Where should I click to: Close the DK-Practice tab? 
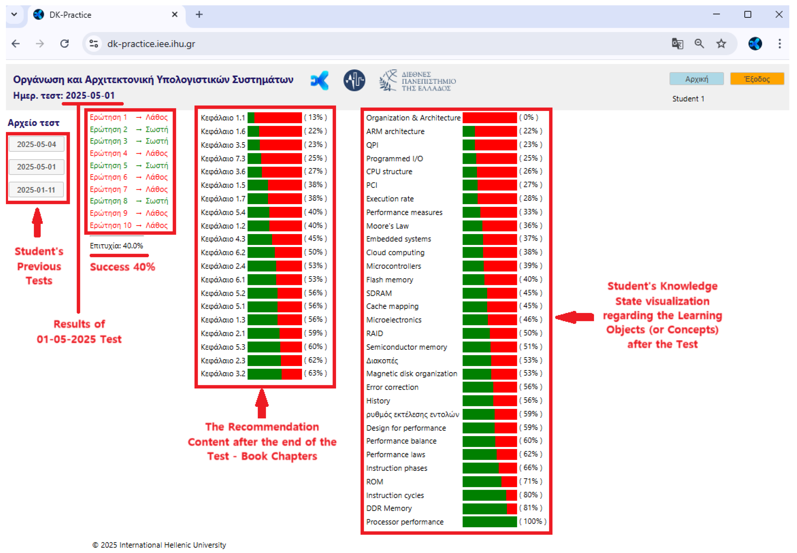click(x=174, y=14)
